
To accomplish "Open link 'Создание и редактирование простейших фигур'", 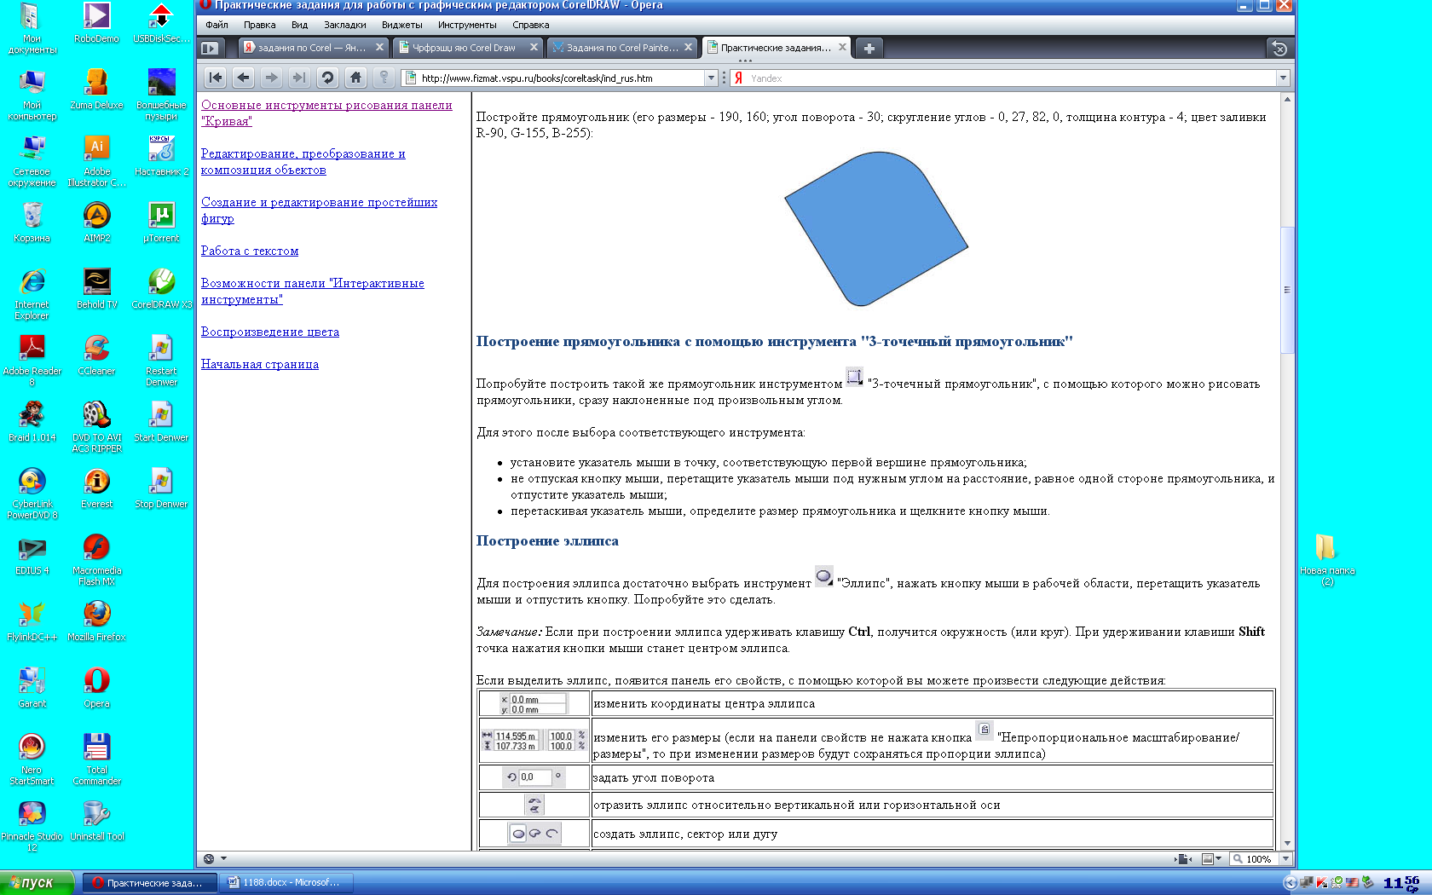I will (319, 210).
